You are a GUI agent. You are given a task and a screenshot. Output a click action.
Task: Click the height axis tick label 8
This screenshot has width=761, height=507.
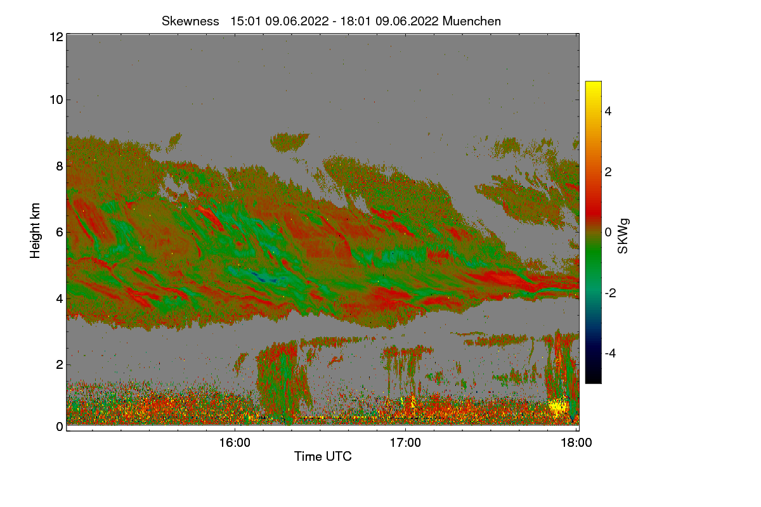tap(60, 165)
